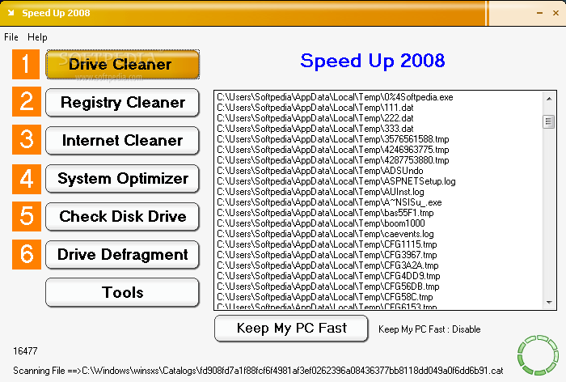The image size is (566, 382).
Task: Click the Keep My PC Fast button
Action: (x=291, y=328)
